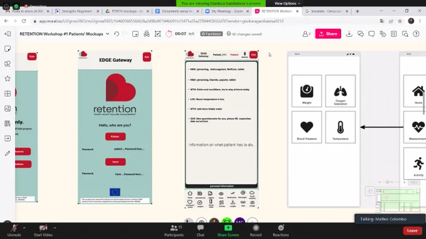
Task: Start video in Zoom toolbar
Action: (x=43, y=231)
